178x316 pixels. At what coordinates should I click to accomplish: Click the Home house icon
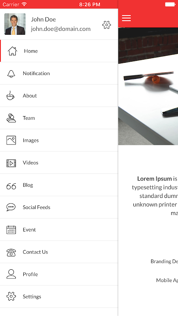(12, 51)
